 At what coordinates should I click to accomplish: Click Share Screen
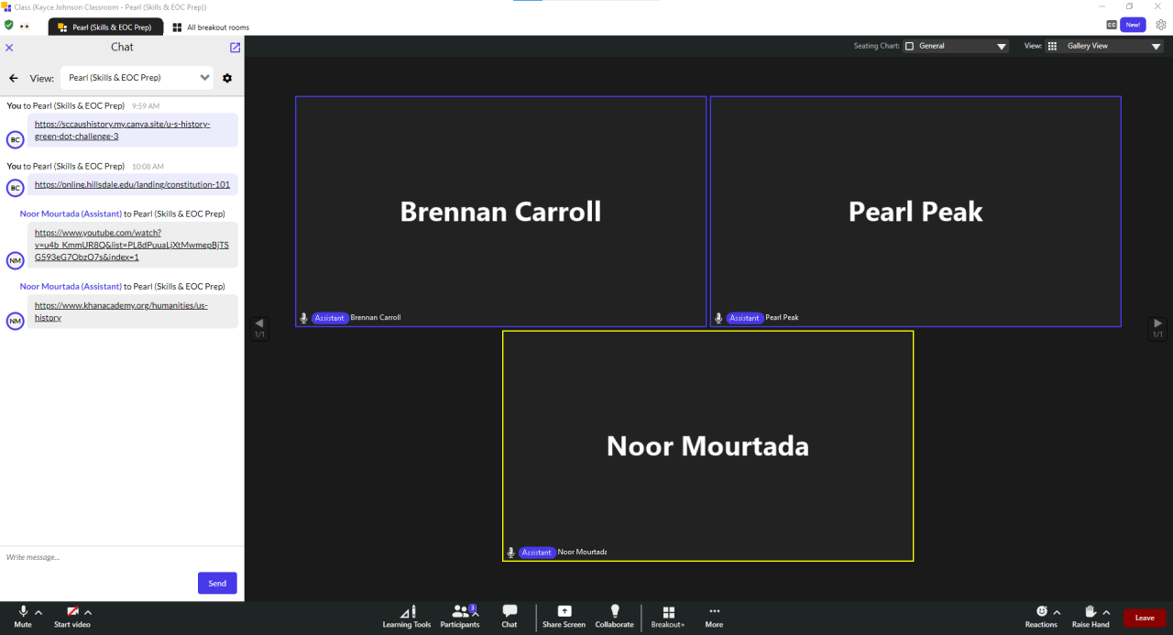[x=564, y=616]
